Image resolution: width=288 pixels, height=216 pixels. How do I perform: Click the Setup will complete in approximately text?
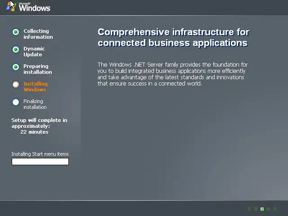coord(39,123)
